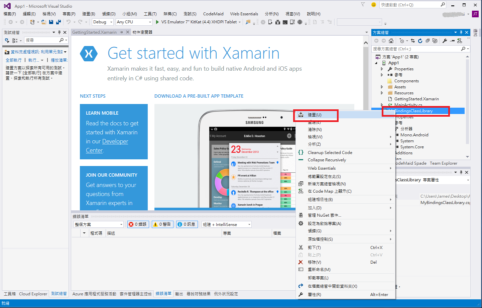Screen dimensions: 482x308
Task: Open the Debug configuration dropdown
Action: tap(103, 22)
